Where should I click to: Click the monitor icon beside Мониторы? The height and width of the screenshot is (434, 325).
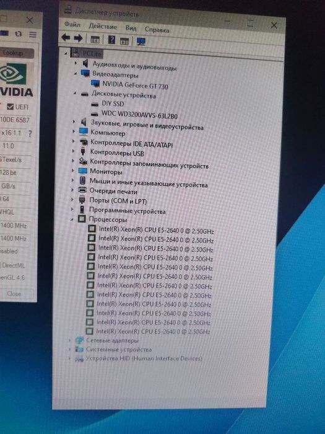(x=83, y=170)
